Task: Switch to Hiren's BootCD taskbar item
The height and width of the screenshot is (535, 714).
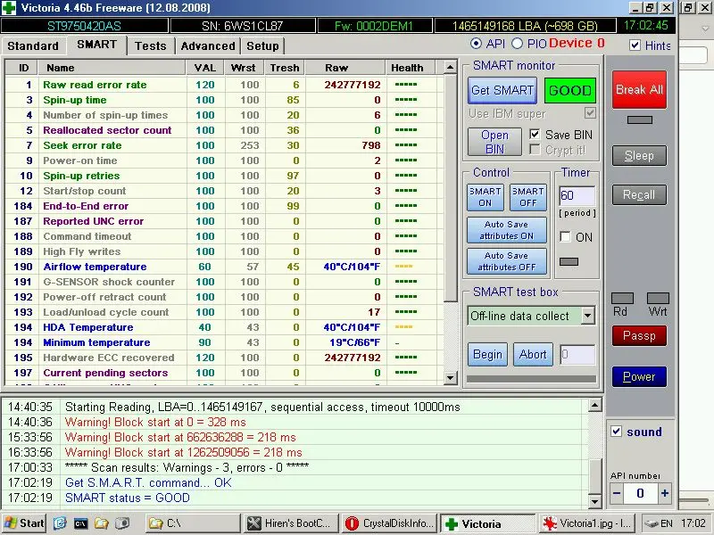Action: pos(291,523)
